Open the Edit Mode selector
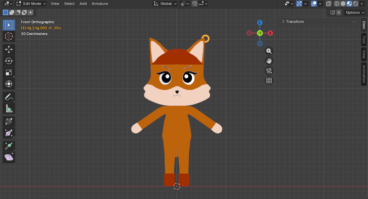Image resolution: width=368 pixels, height=199 pixels. [31, 4]
